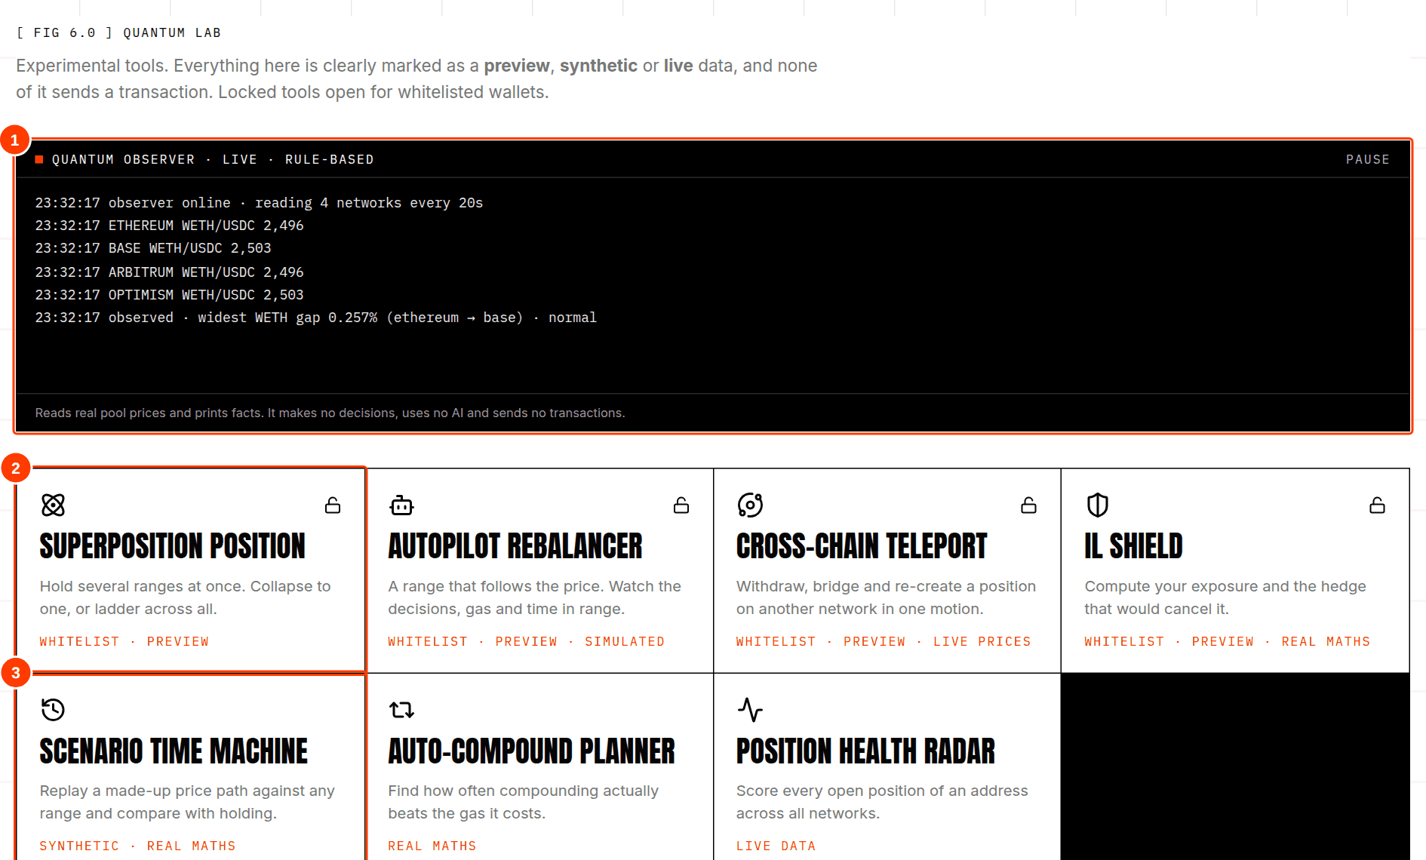Click the Superposition Position atom icon
Image resolution: width=1426 pixels, height=860 pixels.
53,505
